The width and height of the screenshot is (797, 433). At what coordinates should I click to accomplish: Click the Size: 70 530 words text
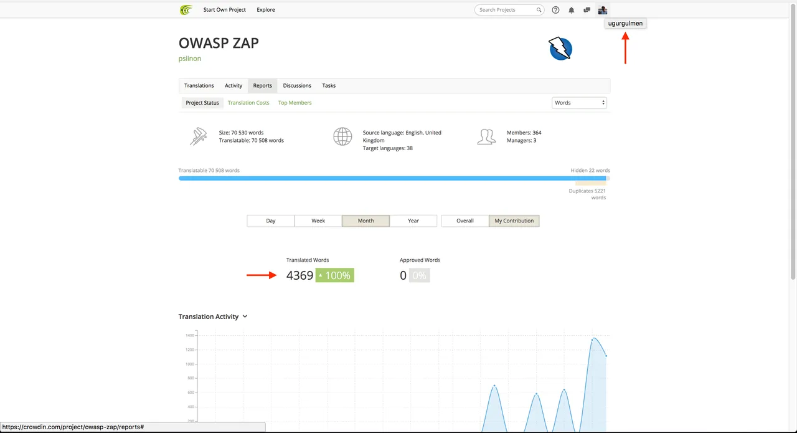[241, 133]
